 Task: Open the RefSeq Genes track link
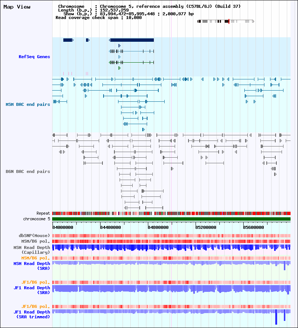point(34,57)
